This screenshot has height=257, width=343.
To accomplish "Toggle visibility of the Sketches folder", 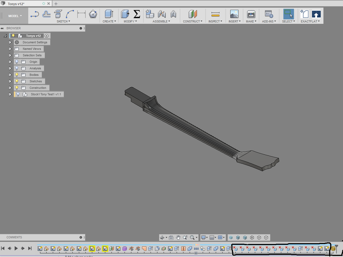I will point(17,81).
